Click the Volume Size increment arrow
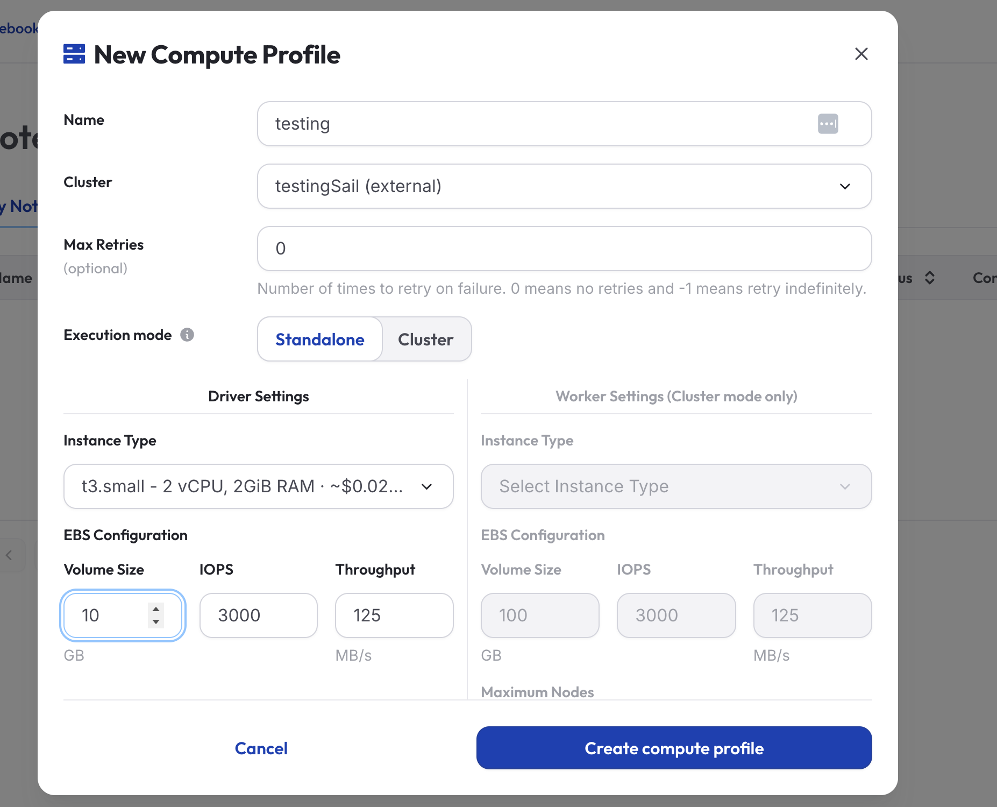997x807 pixels. pos(156,609)
